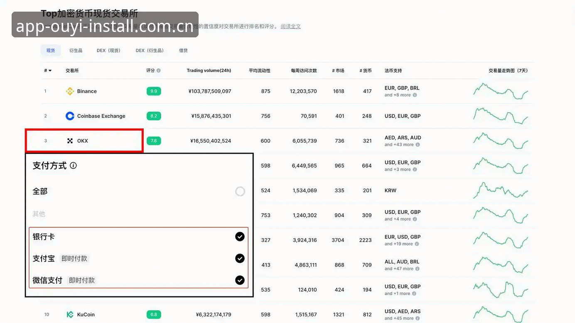Open the Binance exchange name link
The image size is (575, 323).
click(87, 91)
